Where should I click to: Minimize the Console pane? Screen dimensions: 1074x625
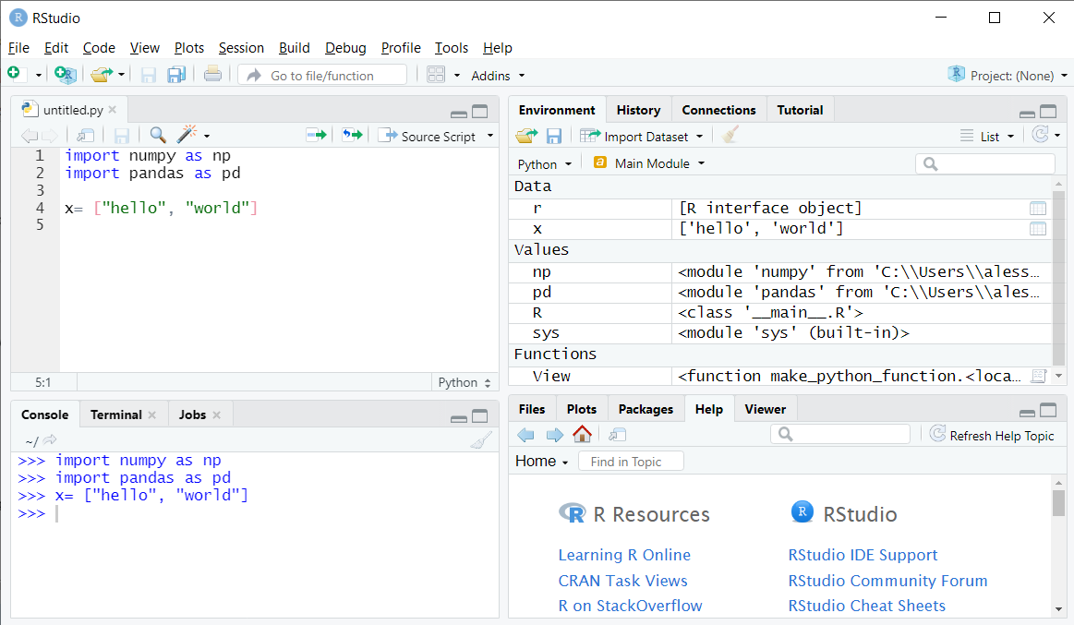[x=458, y=417]
